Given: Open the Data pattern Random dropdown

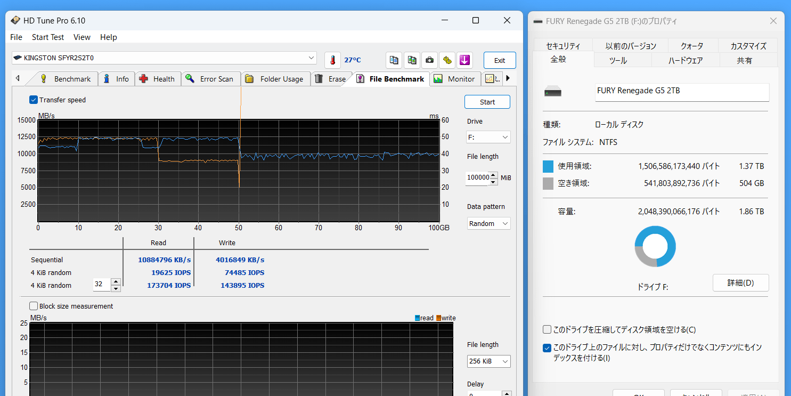Looking at the screenshot, I should [x=488, y=223].
